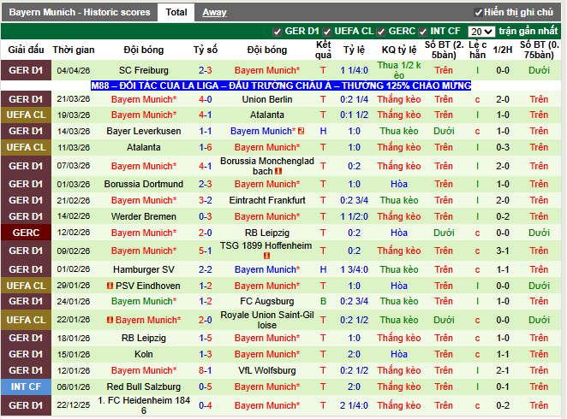Uncheck the GER D1 league filter
567x419 pixels.
[x=277, y=32]
